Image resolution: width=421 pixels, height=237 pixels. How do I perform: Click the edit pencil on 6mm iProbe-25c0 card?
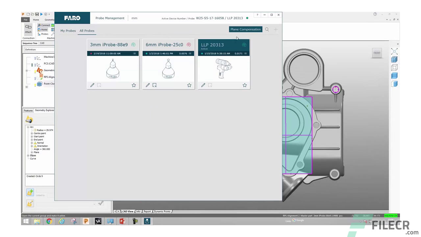click(x=148, y=85)
